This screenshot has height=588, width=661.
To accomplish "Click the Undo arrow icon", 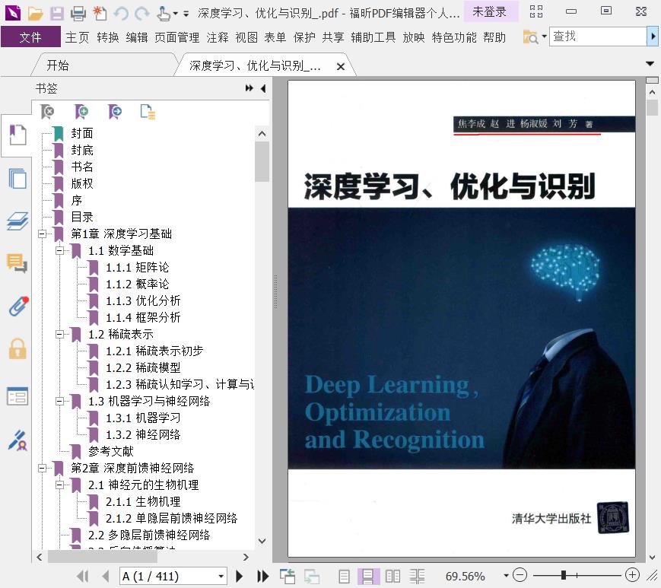I will tap(121, 14).
